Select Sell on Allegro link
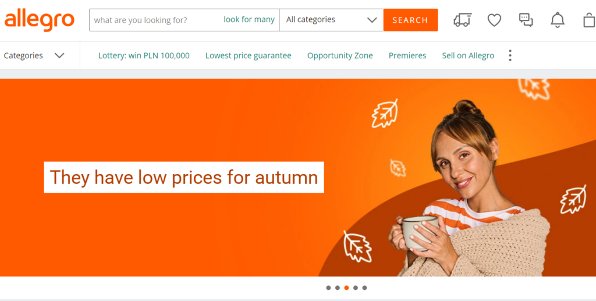 coord(468,55)
